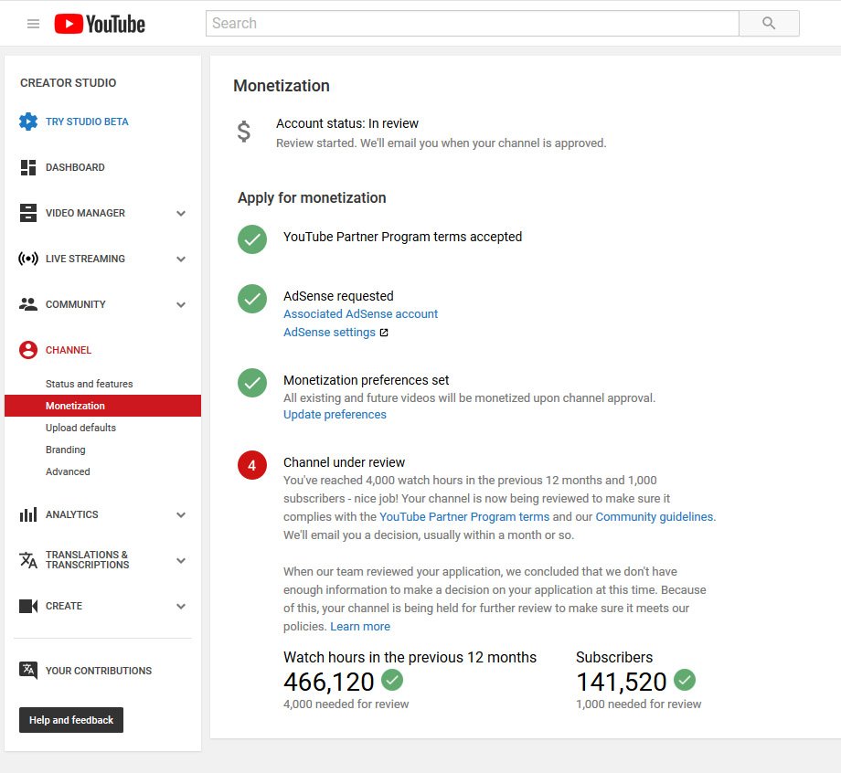Expand the Live Streaming chevron
Viewport: 841px width, 773px height.
coord(181,259)
